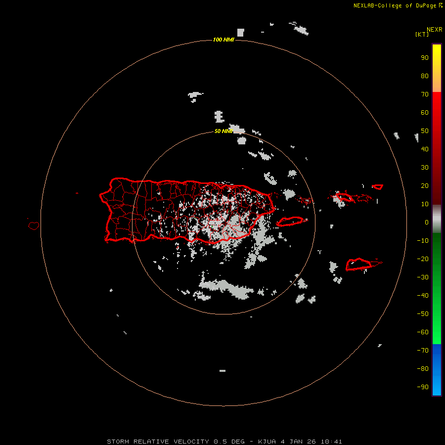Screen dimensions: 445x445
Task: Click the -10 value on the velocity scale
Action: point(423,241)
